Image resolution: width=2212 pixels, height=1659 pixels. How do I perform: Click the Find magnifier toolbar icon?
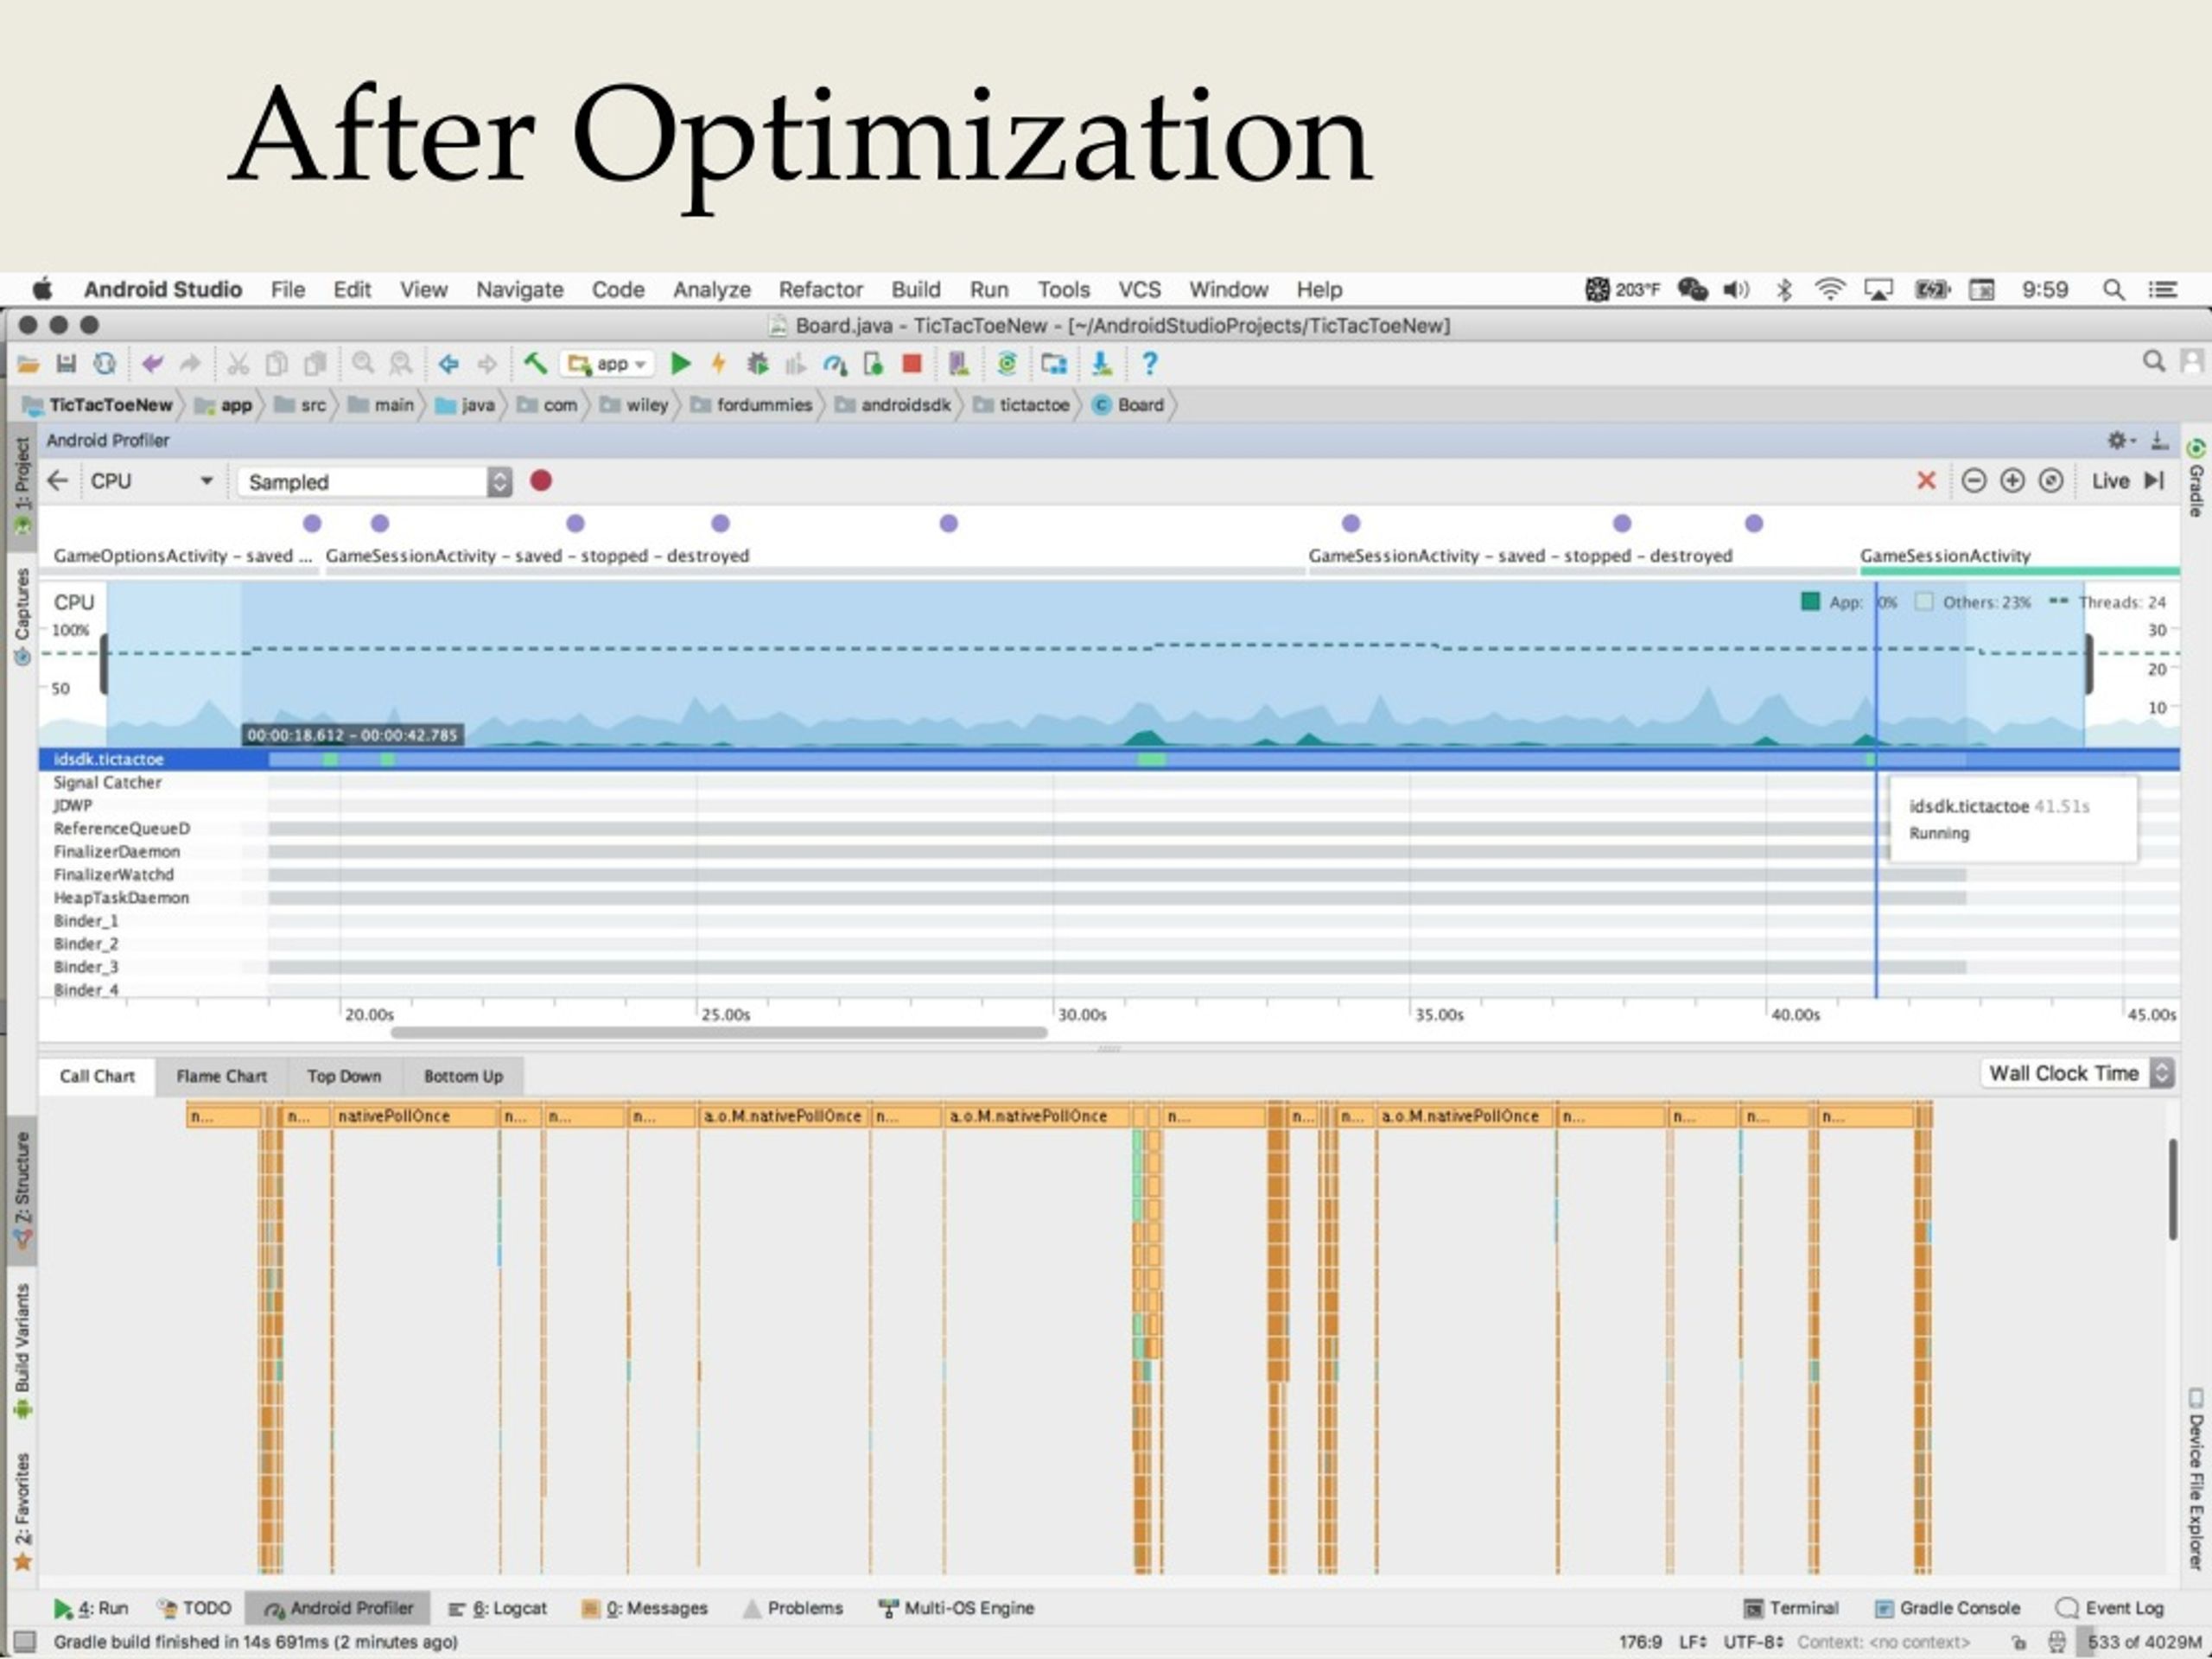(363, 364)
